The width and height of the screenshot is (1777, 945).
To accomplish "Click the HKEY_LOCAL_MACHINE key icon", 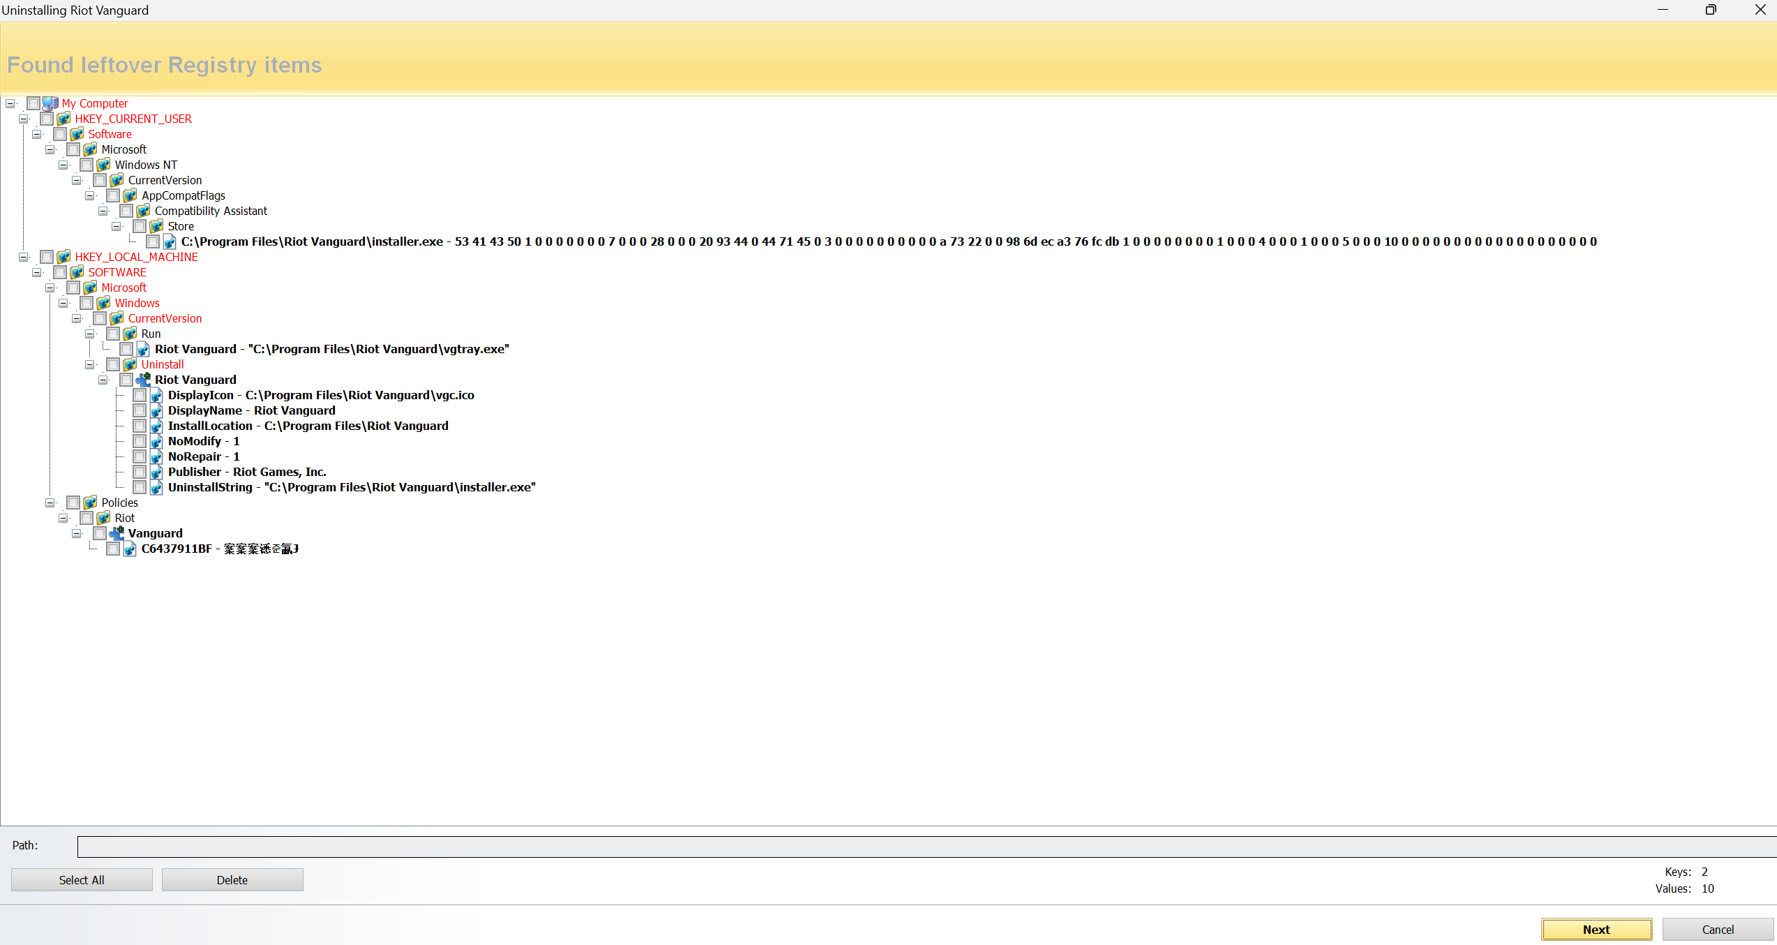I will tap(63, 257).
